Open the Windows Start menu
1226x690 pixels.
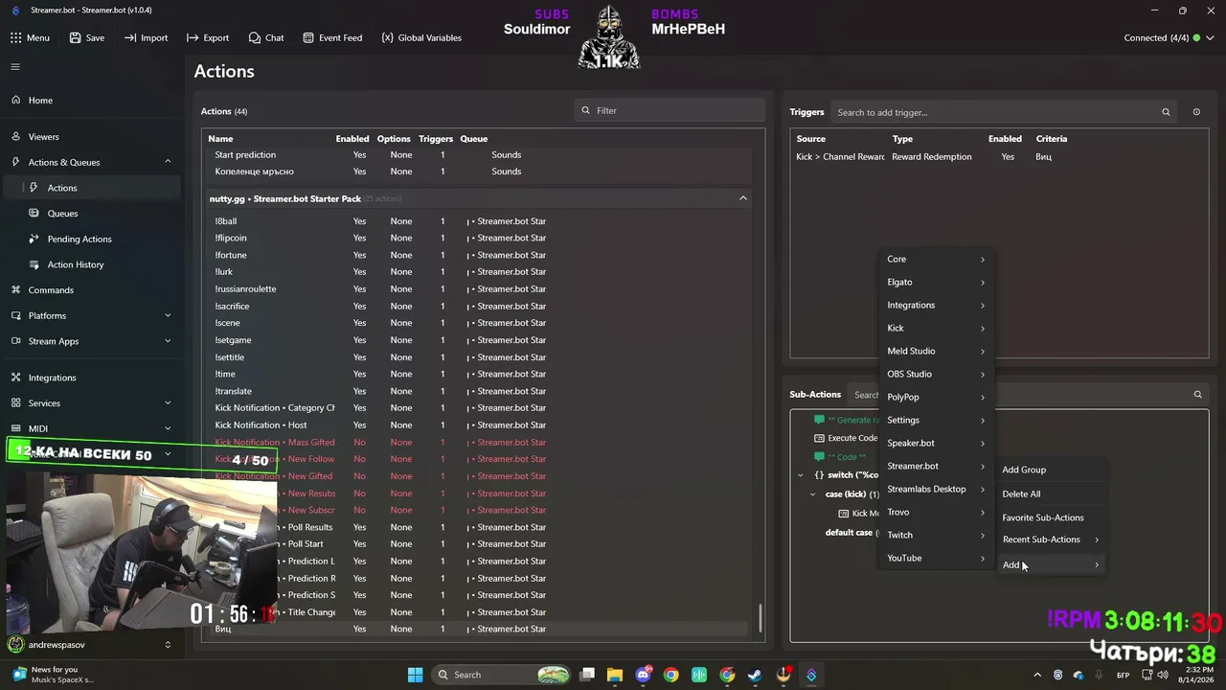tap(415, 675)
